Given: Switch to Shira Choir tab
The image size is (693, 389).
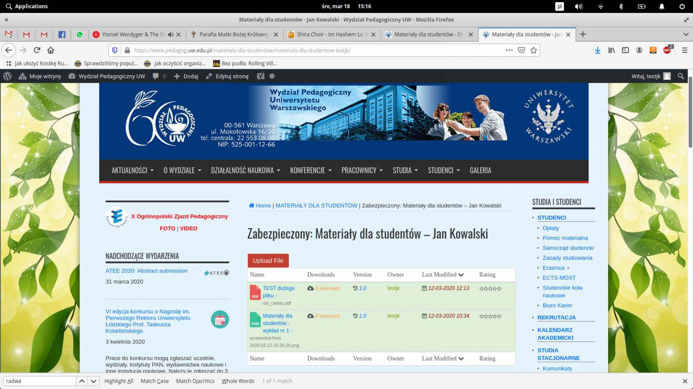Looking at the screenshot, I should pos(332,35).
